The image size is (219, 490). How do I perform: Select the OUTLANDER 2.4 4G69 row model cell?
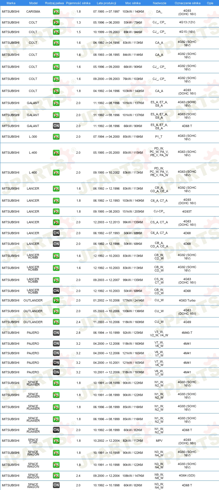tap(33, 322)
